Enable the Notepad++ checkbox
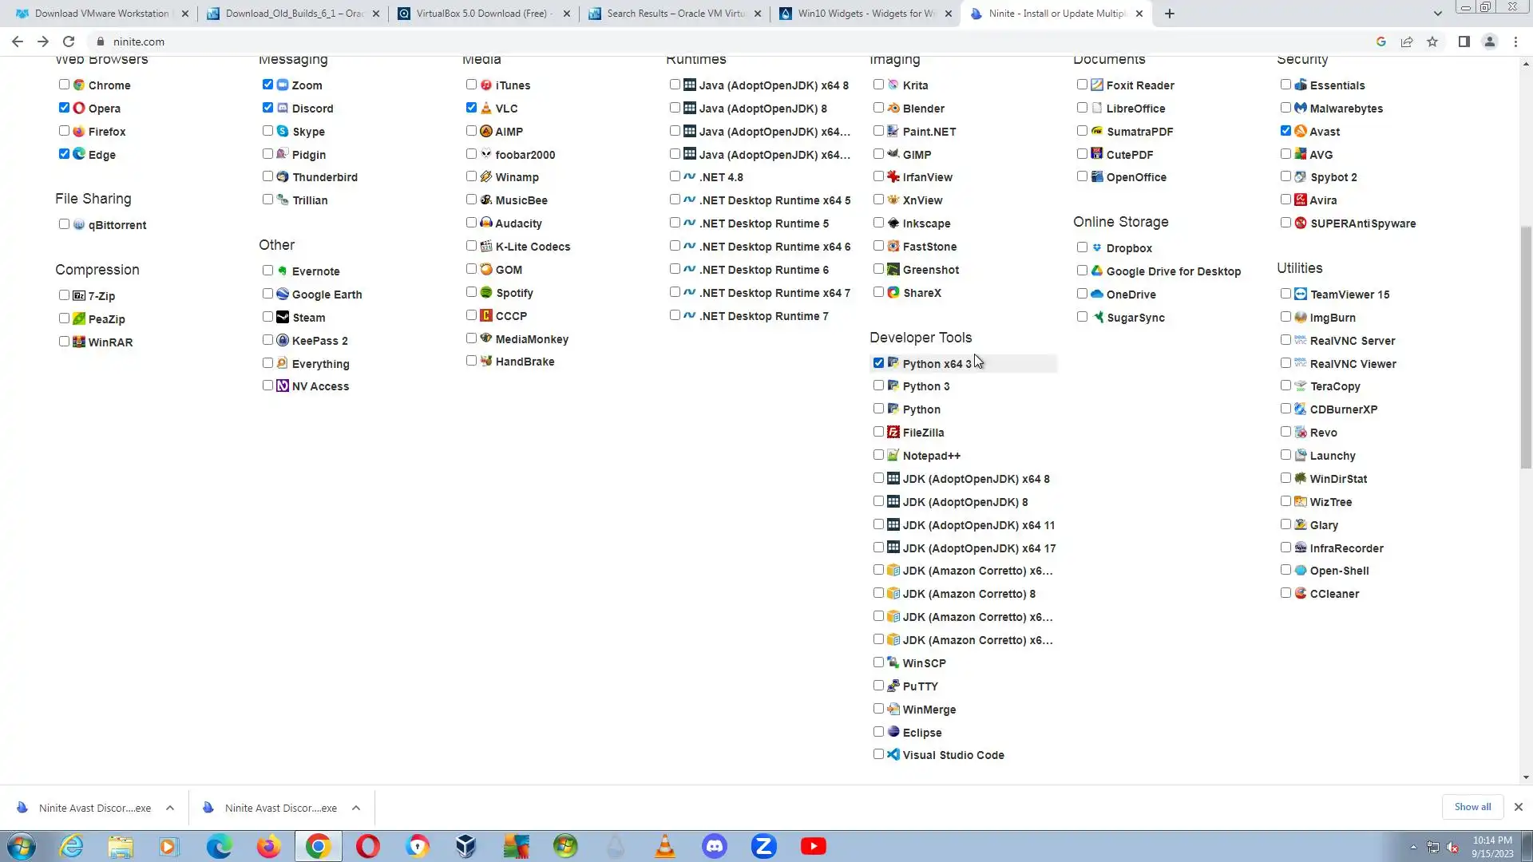Image resolution: width=1533 pixels, height=862 pixels. tap(878, 455)
